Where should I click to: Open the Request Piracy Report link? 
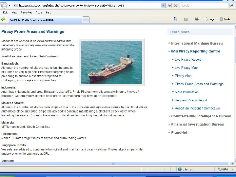tap(191, 100)
